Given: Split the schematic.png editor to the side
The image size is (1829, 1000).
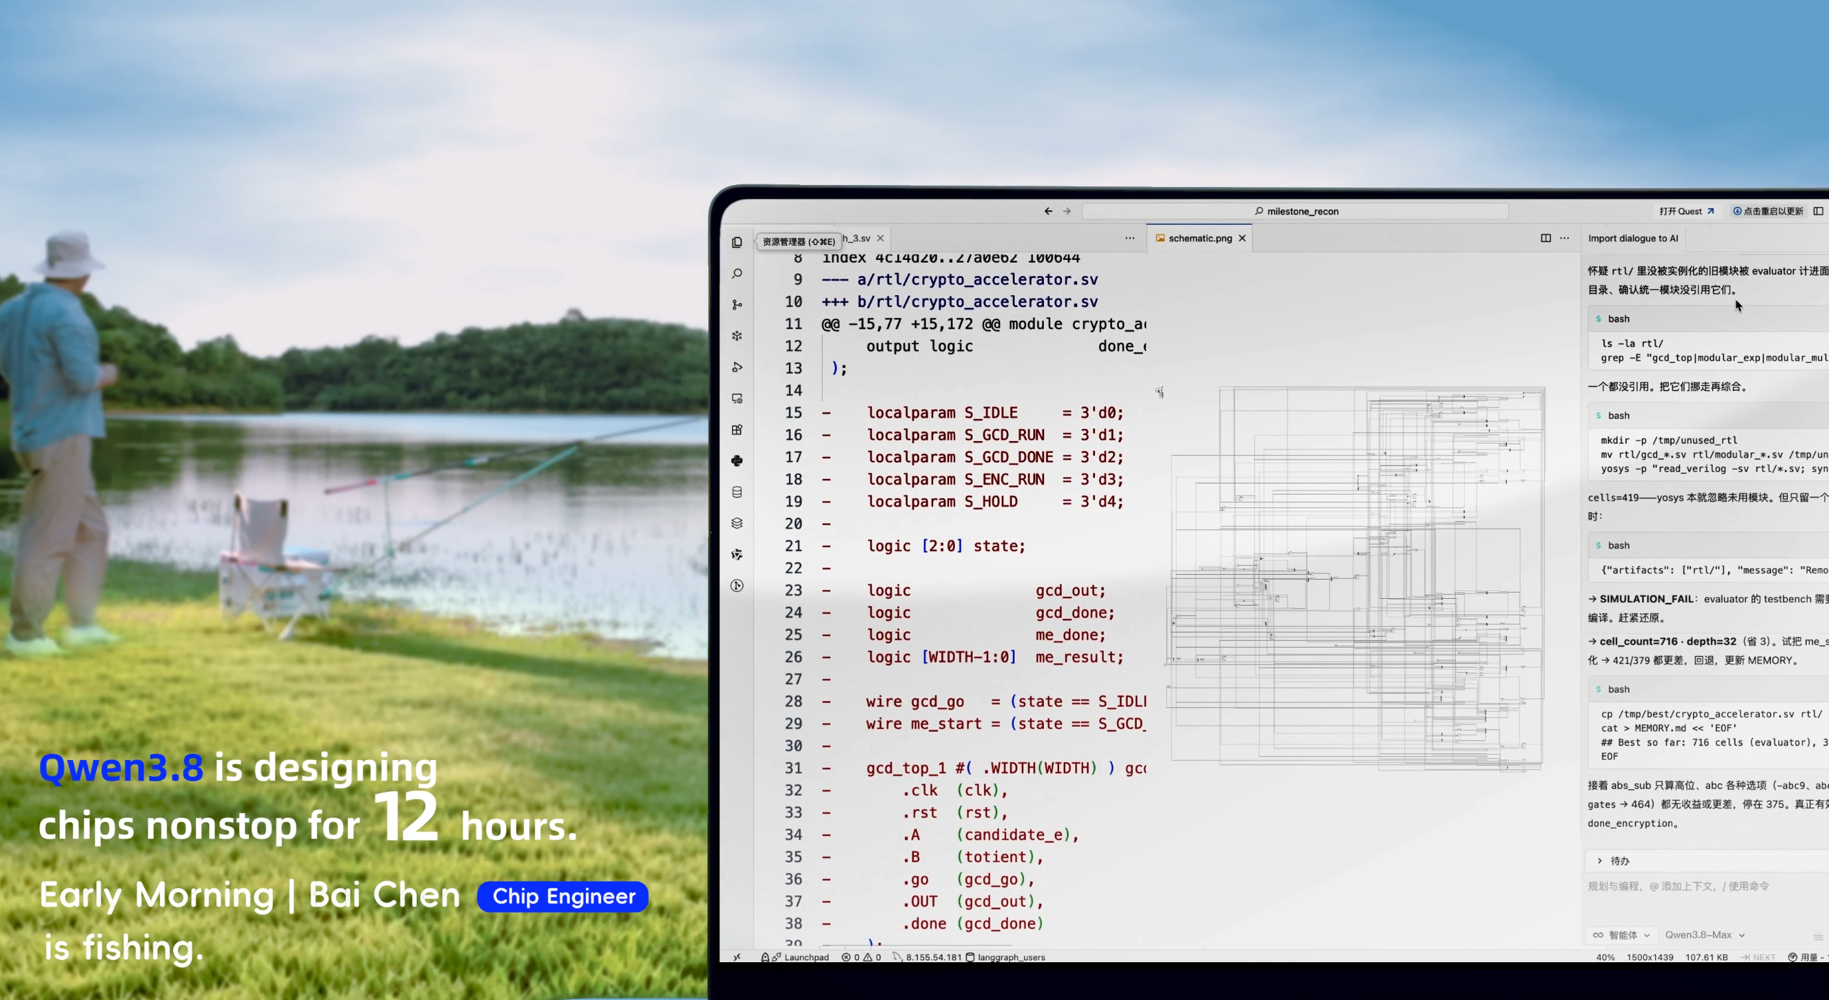Looking at the screenshot, I should [1546, 238].
